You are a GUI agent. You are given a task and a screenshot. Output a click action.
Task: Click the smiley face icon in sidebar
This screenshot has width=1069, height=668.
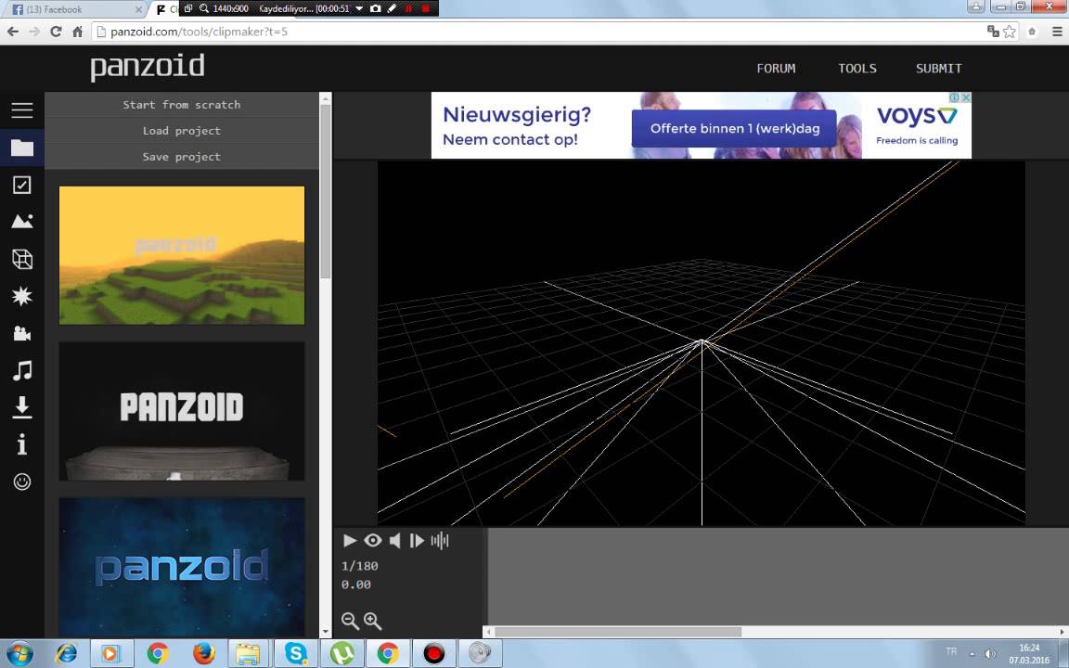pos(22,482)
